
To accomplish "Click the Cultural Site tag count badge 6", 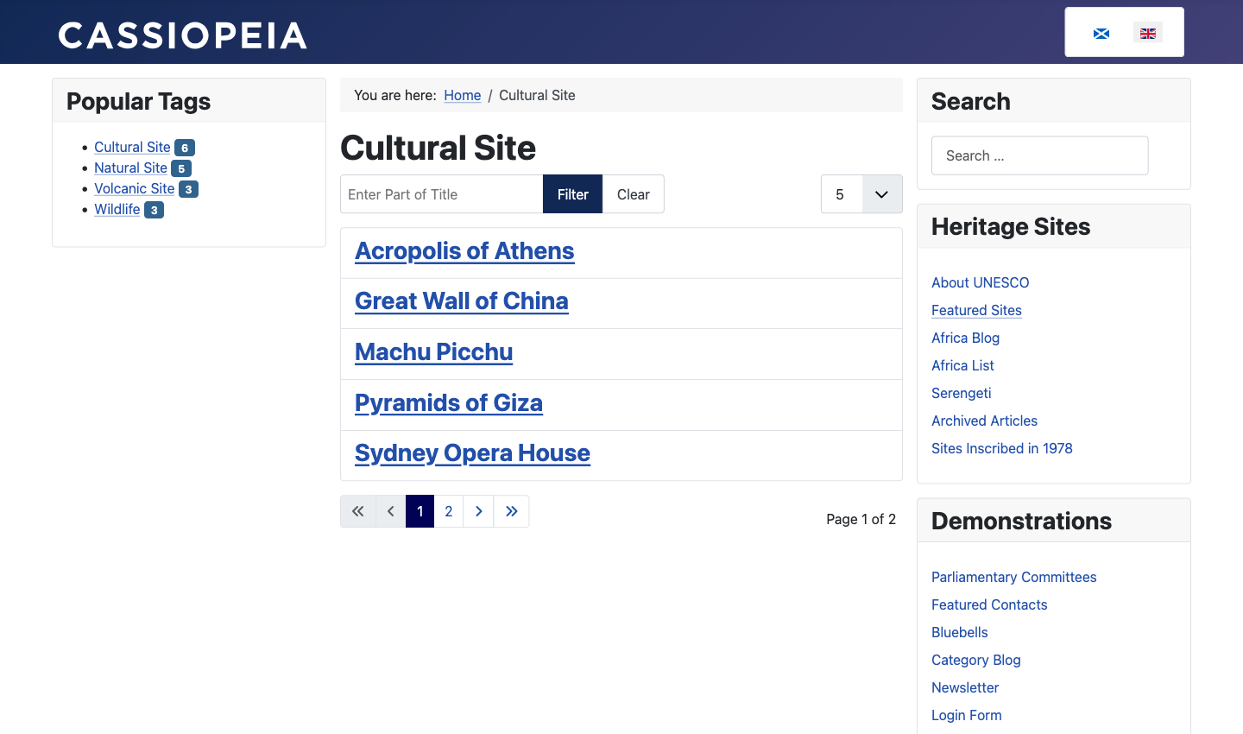I will pos(185,148).
